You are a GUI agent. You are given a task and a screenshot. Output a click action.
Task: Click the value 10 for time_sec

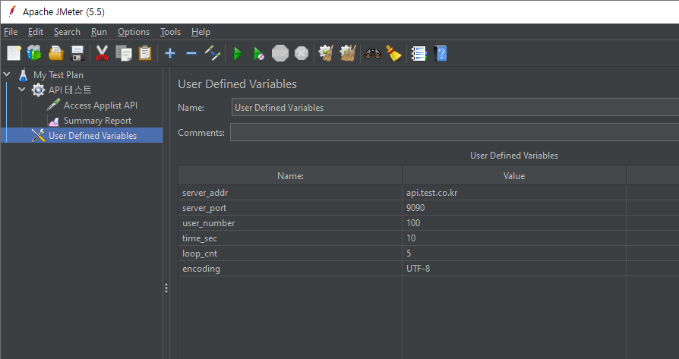tap(514, 238)
